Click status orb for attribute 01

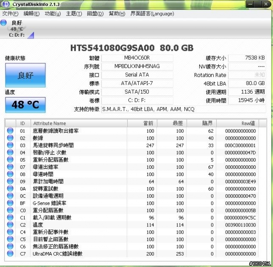pyautogui.click(x=10, y=131)
